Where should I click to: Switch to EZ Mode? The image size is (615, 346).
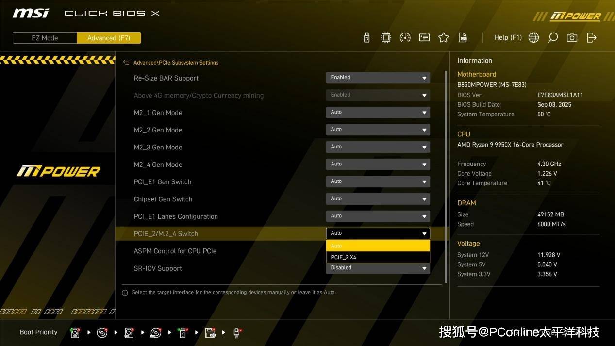coord(45,38)
